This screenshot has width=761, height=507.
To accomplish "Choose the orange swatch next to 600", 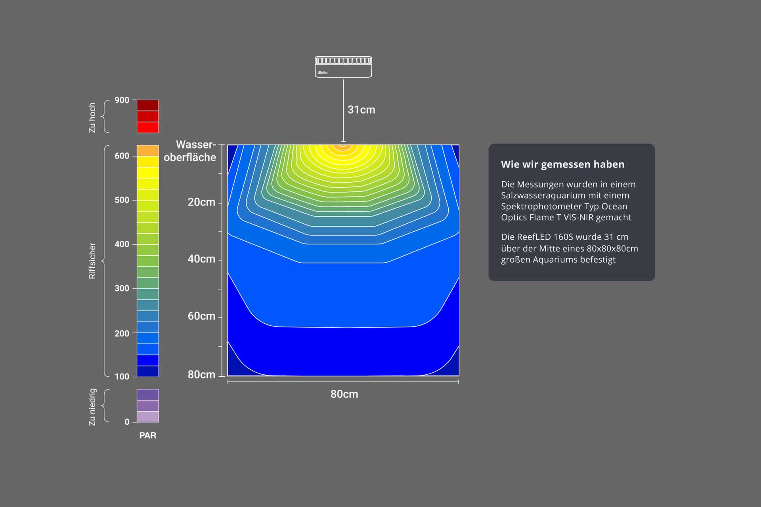I will click(148, 151).
